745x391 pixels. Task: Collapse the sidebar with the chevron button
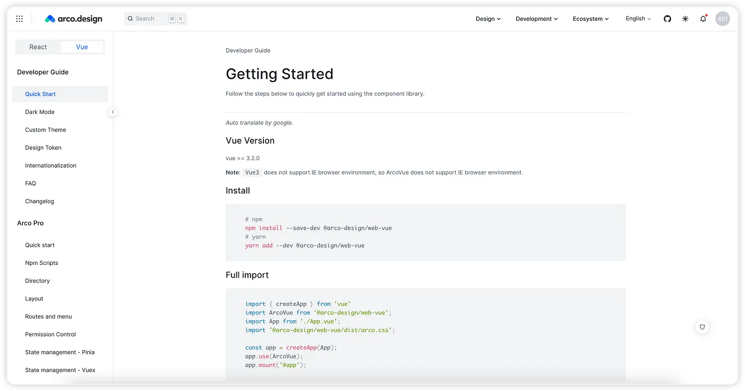[x=112, y=112]
